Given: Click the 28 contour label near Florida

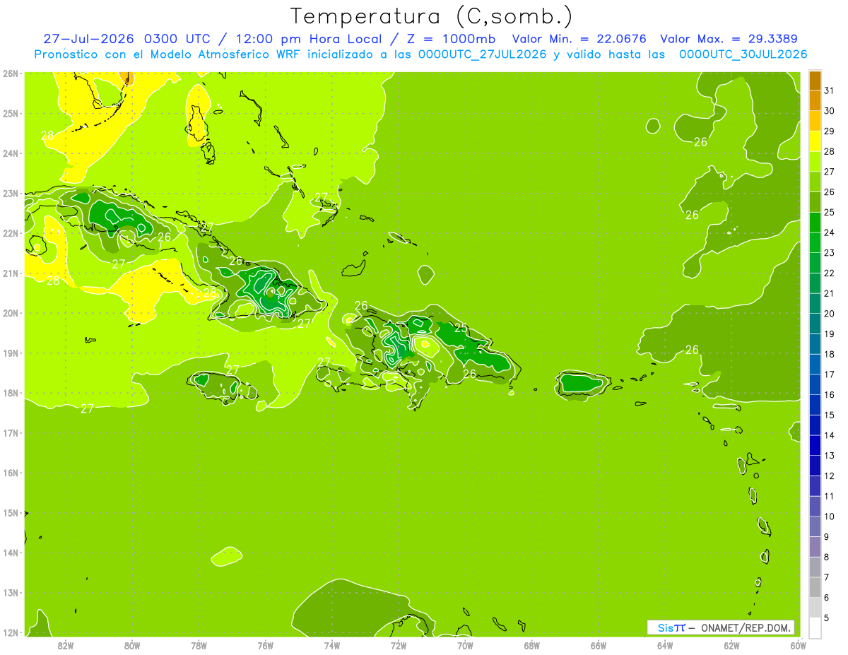Looking at the screenshot, I should coord(47,135).
